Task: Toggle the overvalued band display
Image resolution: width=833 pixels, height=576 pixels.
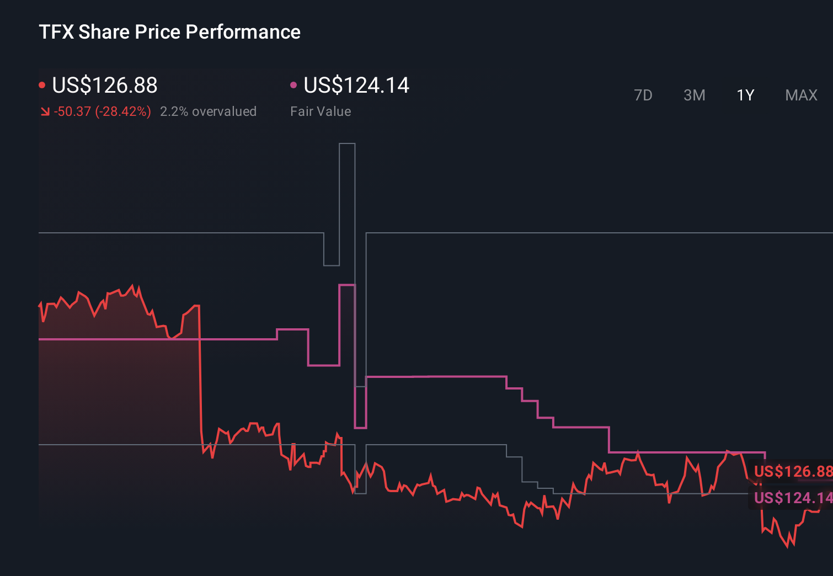Action: pos(209,111)
